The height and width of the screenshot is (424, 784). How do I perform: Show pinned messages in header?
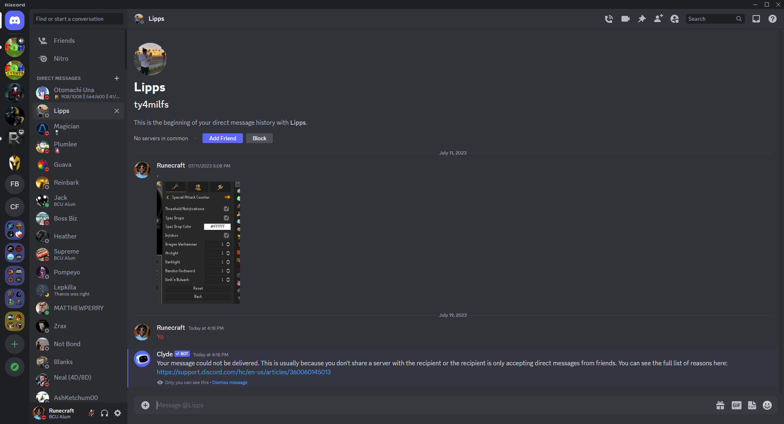tap(642, 19)
